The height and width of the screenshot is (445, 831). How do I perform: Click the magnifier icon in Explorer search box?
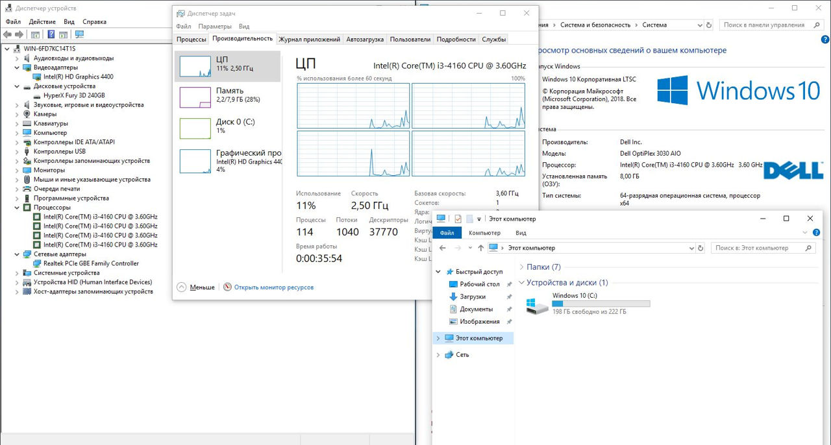click(x=808, y=248)
